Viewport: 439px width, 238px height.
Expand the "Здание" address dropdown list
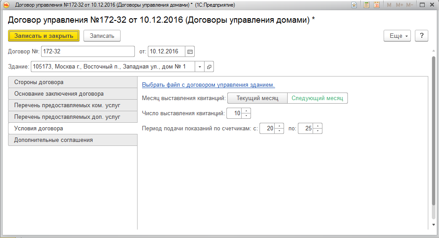click(x=200, y=67)
